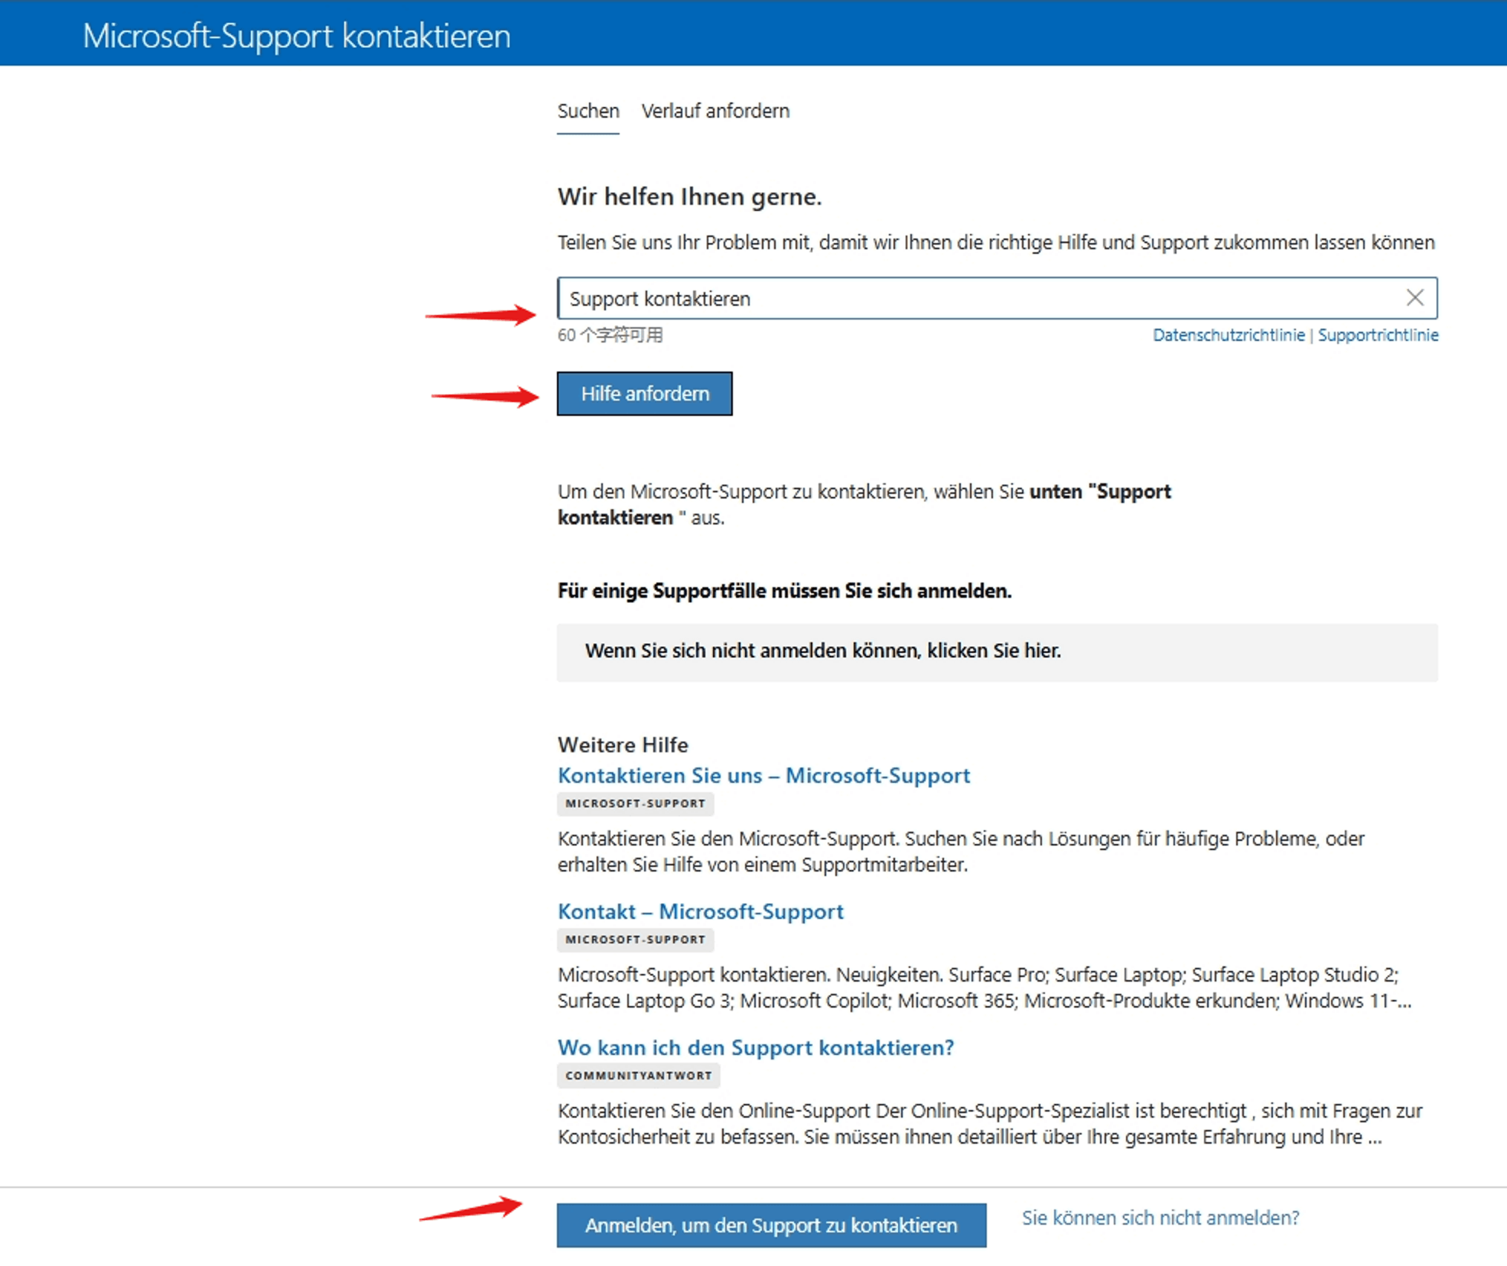Switch to the Suchen tab
The width and height of the screenshot is (1507, 1266).
[588, 112]
